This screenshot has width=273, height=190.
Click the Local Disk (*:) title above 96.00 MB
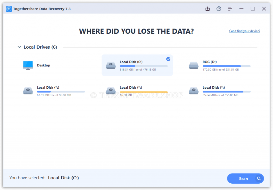coord(48,87)
